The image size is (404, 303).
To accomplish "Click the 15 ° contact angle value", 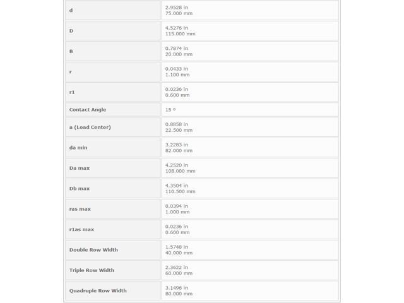I will coord(170,110).
